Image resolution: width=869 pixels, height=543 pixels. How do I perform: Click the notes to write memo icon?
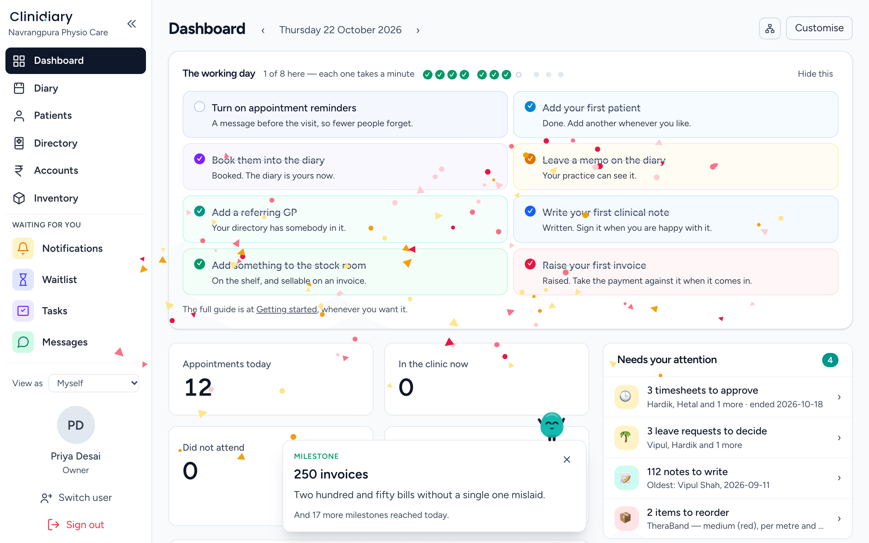pyautogui.click(x=626, y=478)
